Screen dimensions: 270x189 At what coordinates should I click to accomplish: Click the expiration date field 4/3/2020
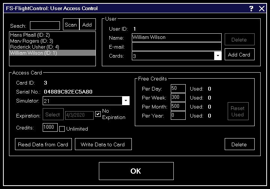pos(79,115)
